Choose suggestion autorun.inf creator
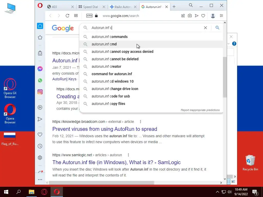The width and height of the screenshot is (263, 197). point(151,66)
